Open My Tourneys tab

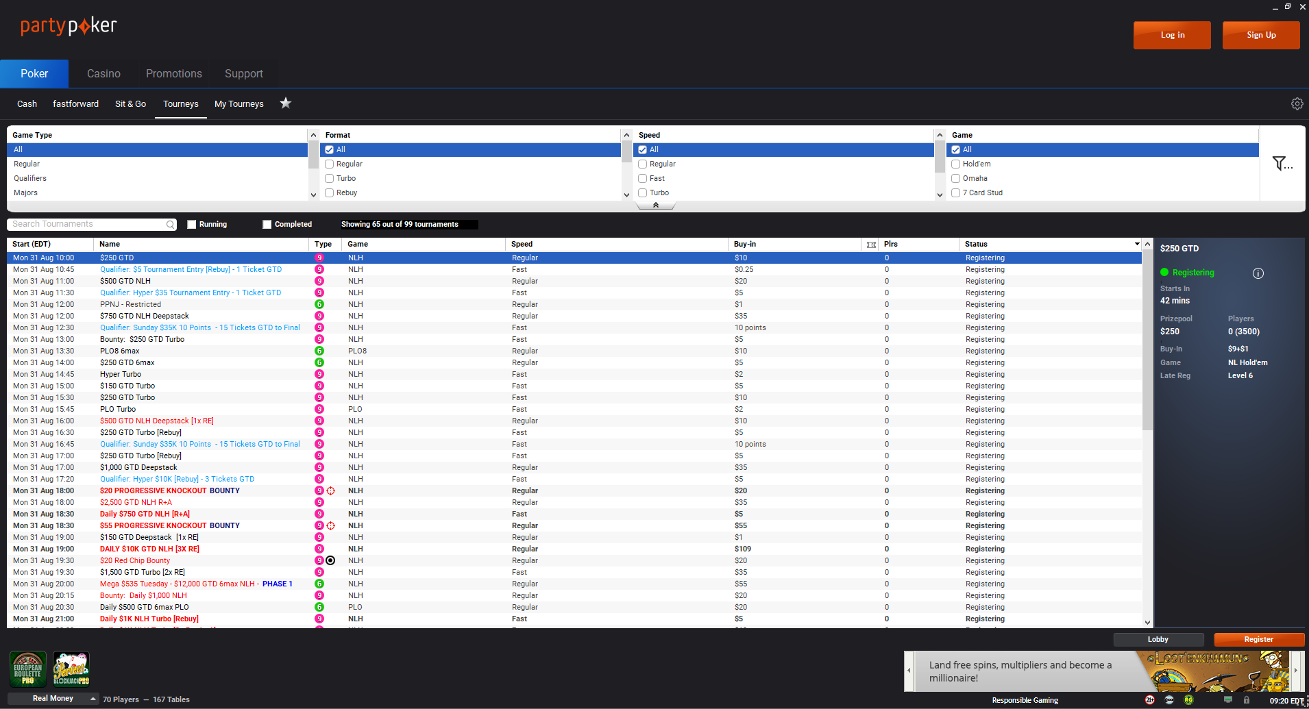tap(239, 104)
